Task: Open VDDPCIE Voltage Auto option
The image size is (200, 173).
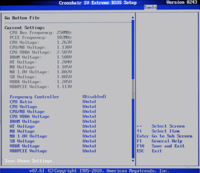Action: tap(89, 151)
